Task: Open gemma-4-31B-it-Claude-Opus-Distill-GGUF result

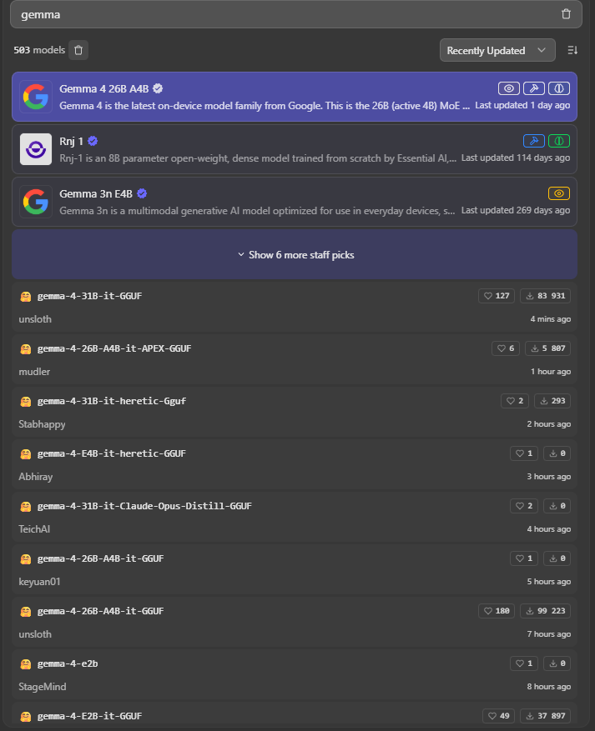Action: pos(295,517)
